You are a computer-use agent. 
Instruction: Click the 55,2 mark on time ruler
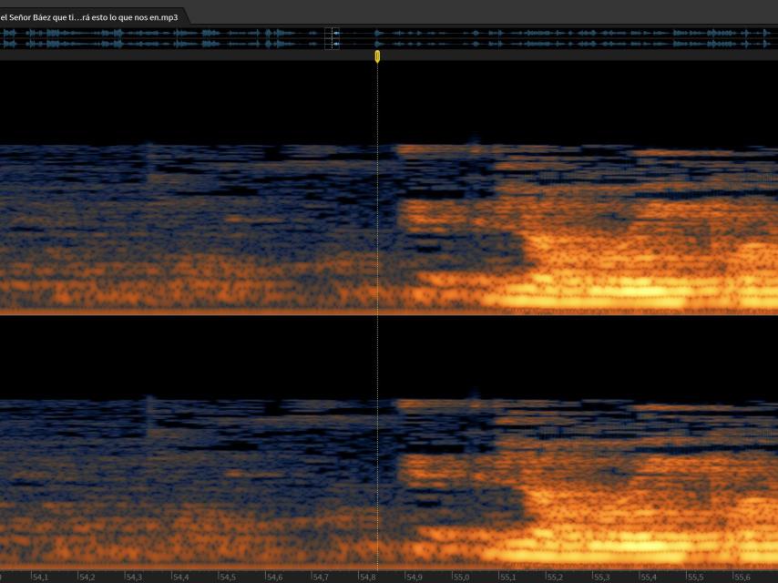pyautogui.click(x=554, y=577)
